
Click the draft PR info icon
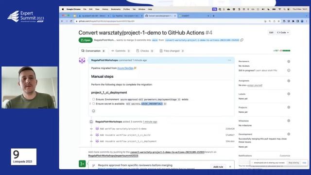[289, 70]
